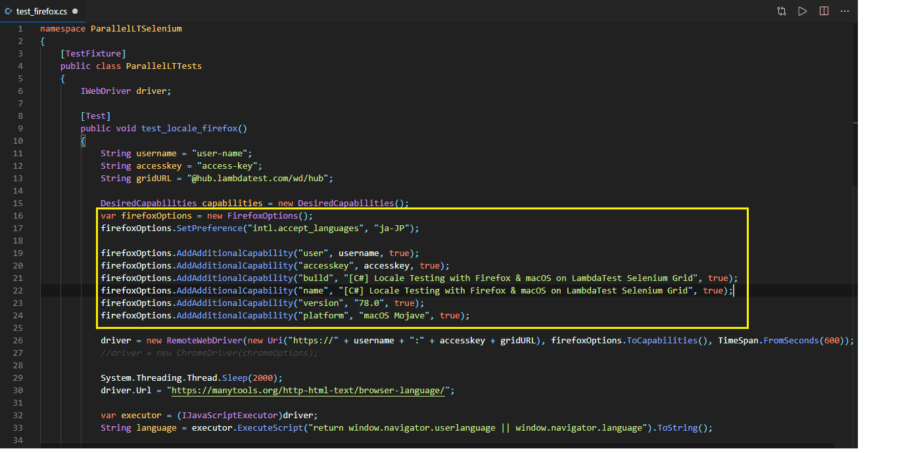Screen dimensions: 898x453
Task: Click the C# file icon on the tab
Action: coord(9,12)
